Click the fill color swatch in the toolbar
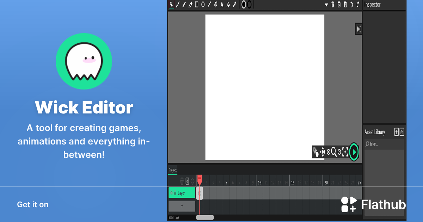 244,5
